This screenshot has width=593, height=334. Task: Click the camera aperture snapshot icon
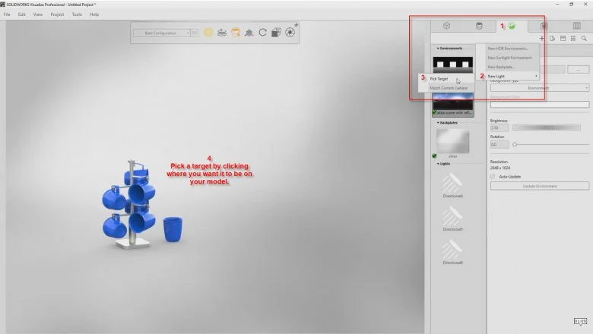coord(290,33)
